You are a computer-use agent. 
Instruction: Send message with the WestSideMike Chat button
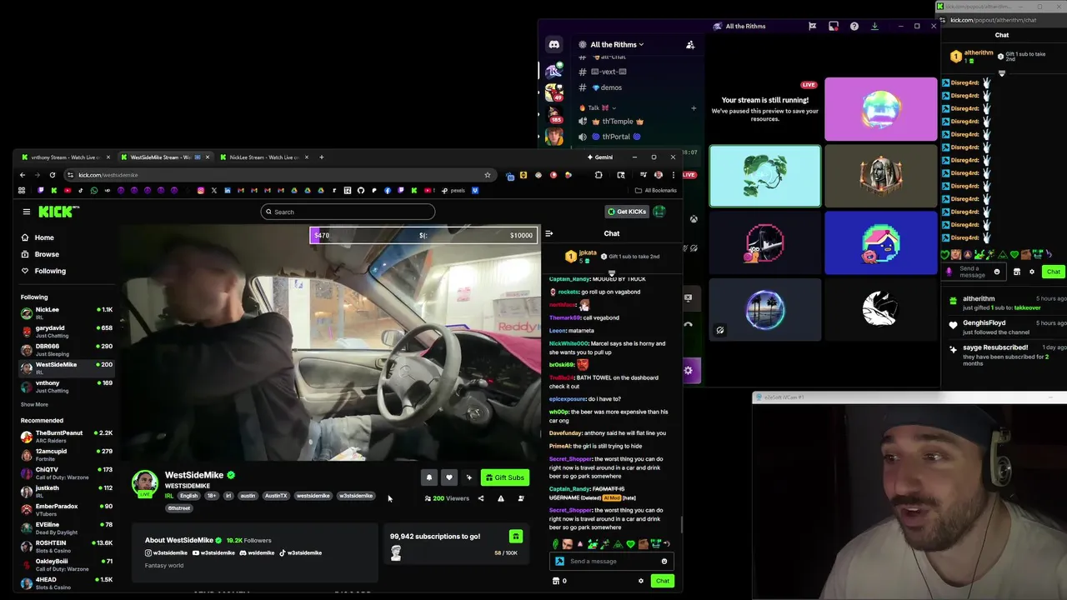[x=662, y=581]
